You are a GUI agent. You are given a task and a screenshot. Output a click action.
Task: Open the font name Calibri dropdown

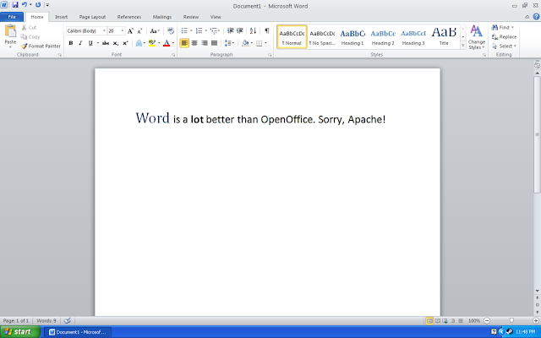(104, 31)
